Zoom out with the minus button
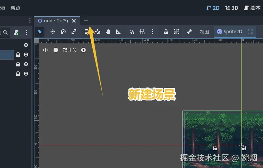The height and width of the screenshot is (168, 263). (56, 50)
